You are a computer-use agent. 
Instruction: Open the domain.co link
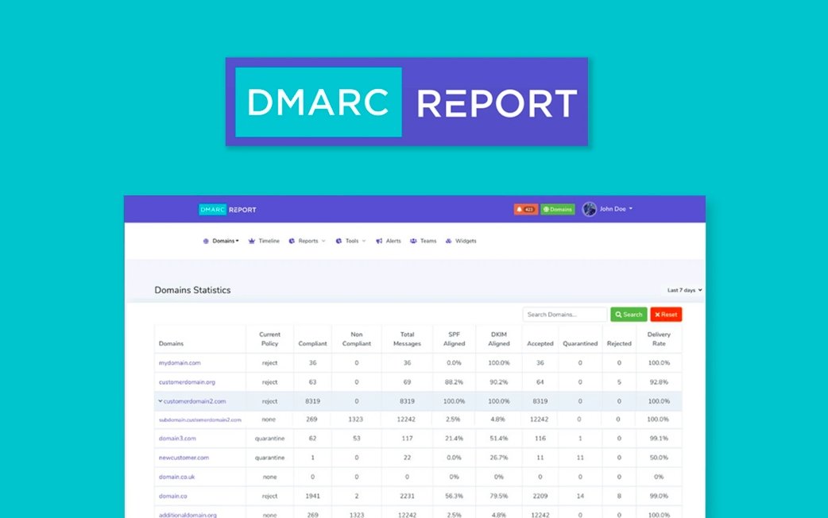pyautogui.click(x=173, y=497)
